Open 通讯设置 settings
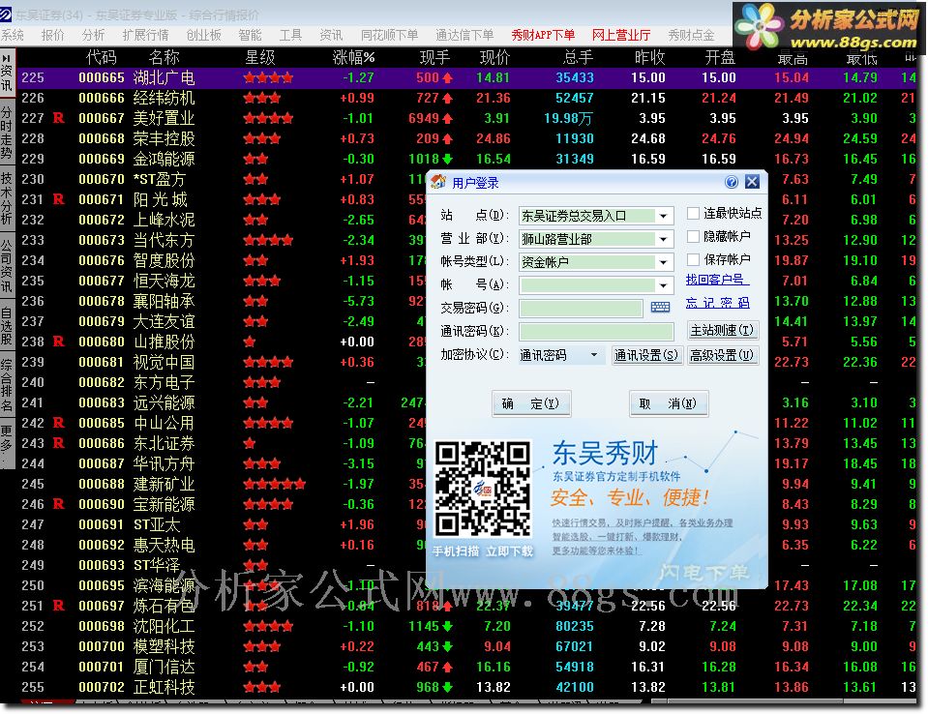The width and height of the screenshot is (928, 714). (x=646, y=355)
